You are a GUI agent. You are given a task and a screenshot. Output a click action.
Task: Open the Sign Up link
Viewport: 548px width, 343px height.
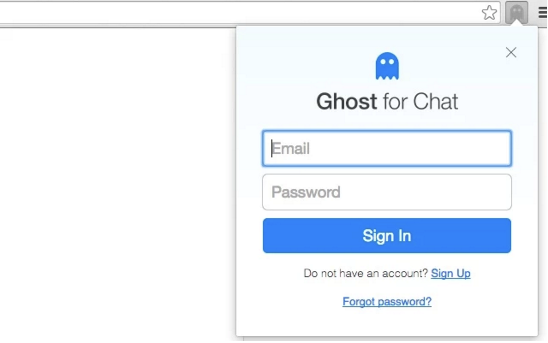coord(450,273)
